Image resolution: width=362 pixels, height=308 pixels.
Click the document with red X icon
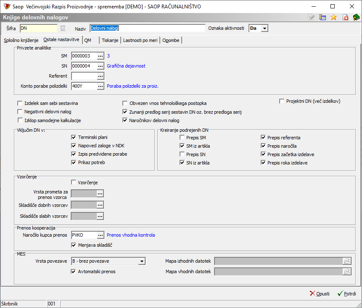(x=345, y=17)
